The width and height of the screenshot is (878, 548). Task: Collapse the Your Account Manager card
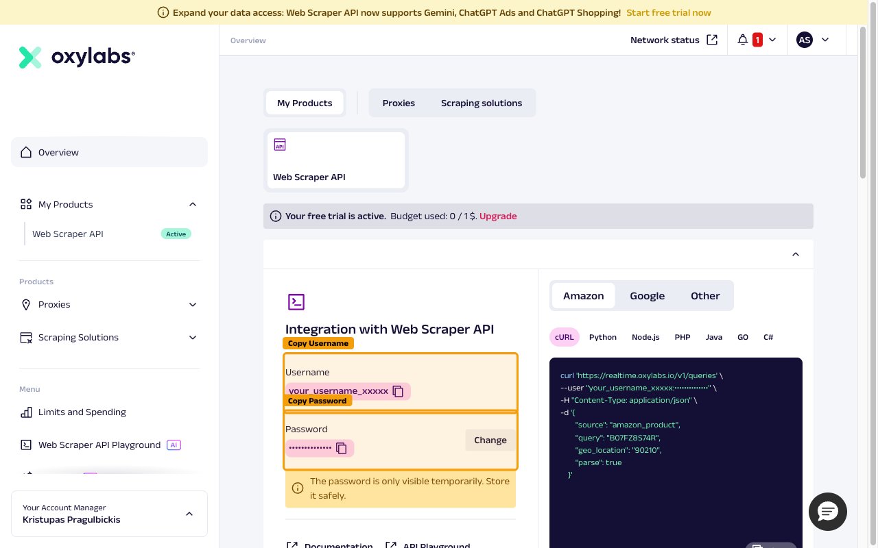[190, 514]
